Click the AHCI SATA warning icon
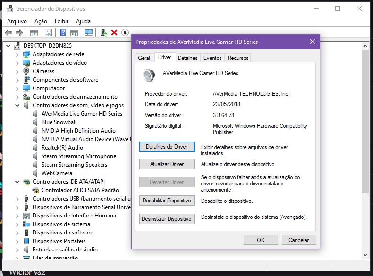Image resolution: width=373 pixels, height=276 pixels. 35,190
